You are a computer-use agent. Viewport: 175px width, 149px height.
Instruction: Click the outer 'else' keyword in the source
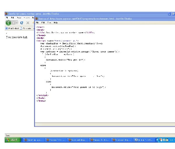tap(43, 65)
